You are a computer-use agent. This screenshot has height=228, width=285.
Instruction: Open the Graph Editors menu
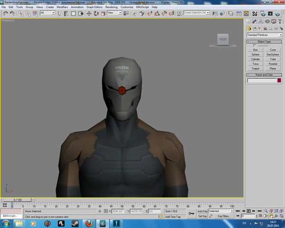click(x=95, y=7)
